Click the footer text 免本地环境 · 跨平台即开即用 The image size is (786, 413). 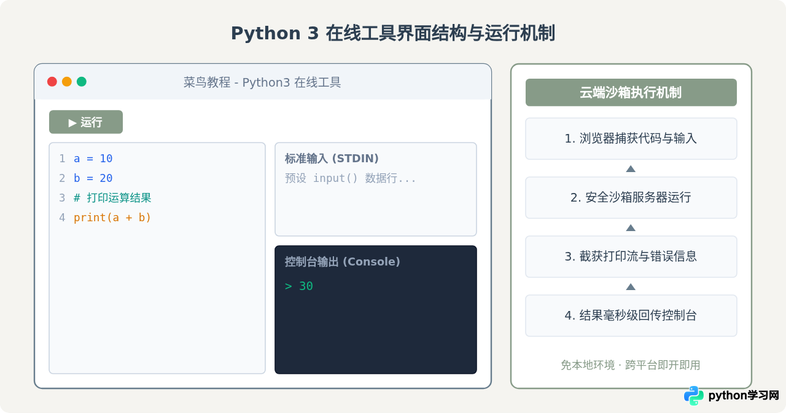631,365
